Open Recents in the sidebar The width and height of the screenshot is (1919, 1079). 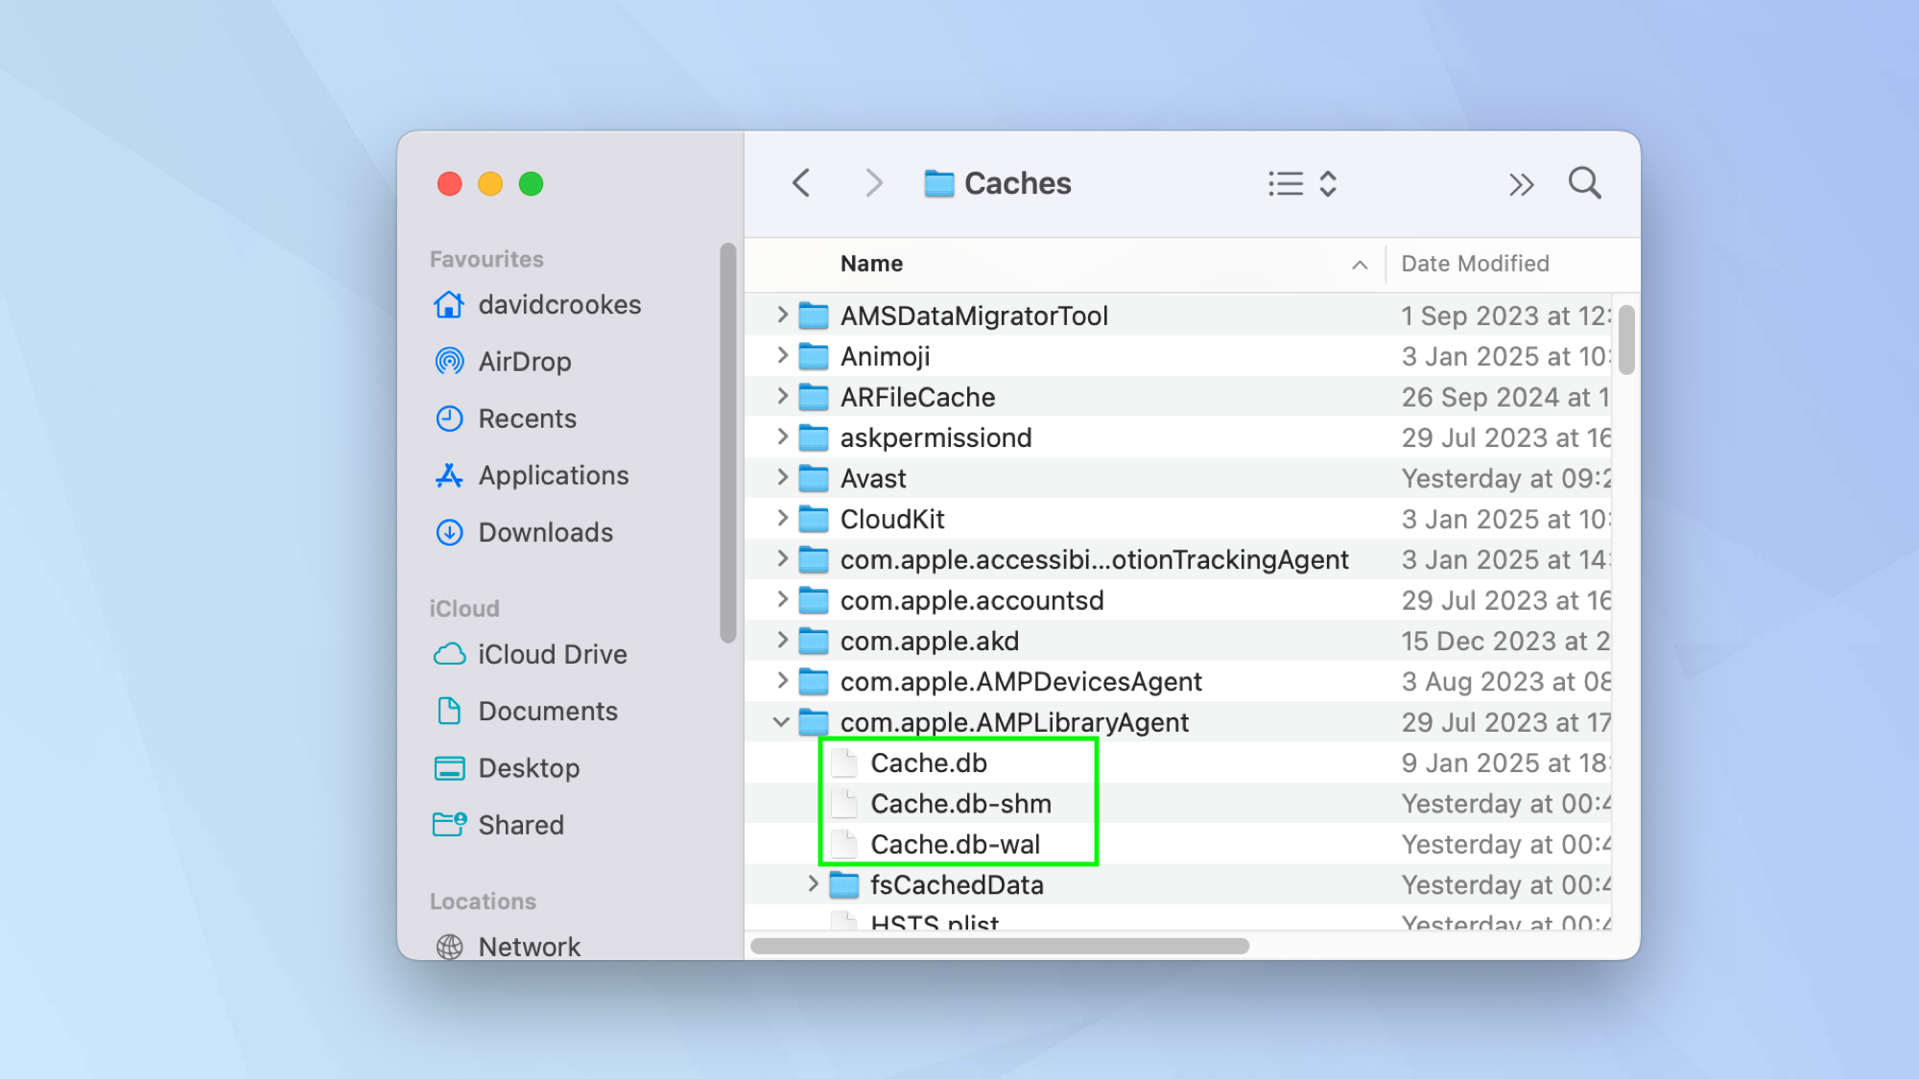[527, 418]
